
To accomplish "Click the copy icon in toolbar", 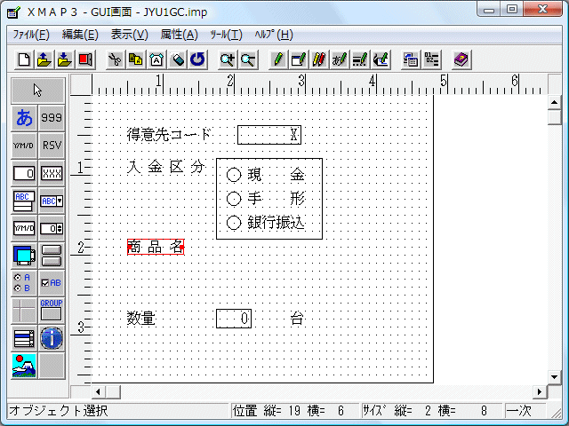I will (x=136, y=59).
